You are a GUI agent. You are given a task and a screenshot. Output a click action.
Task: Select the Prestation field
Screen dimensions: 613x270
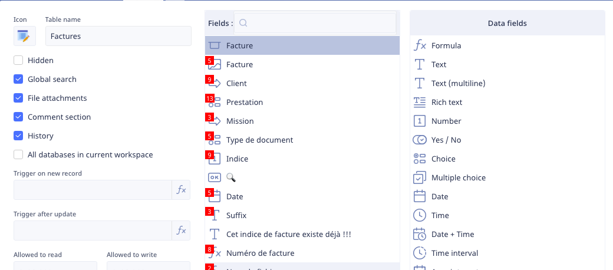(244, 102)
